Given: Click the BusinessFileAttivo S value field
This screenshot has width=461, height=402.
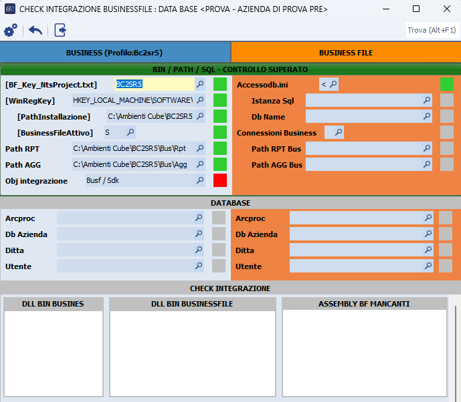Looking at the screenshot, I should click(114, 132).
